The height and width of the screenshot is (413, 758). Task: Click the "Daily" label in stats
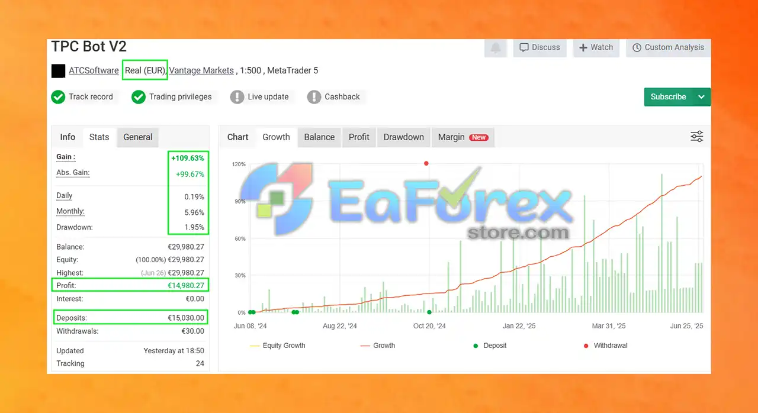tap(64, 196)
